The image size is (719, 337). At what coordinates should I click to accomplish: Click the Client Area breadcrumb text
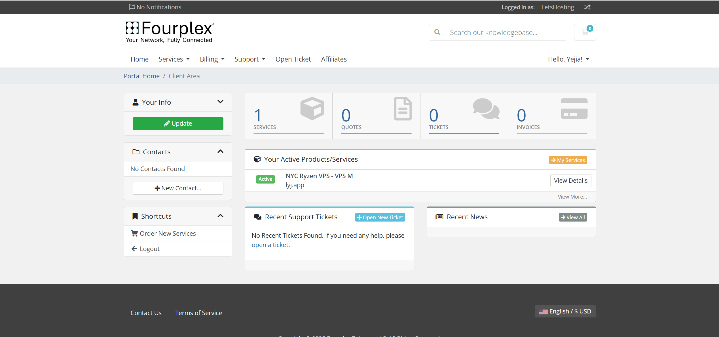[184, 76]
